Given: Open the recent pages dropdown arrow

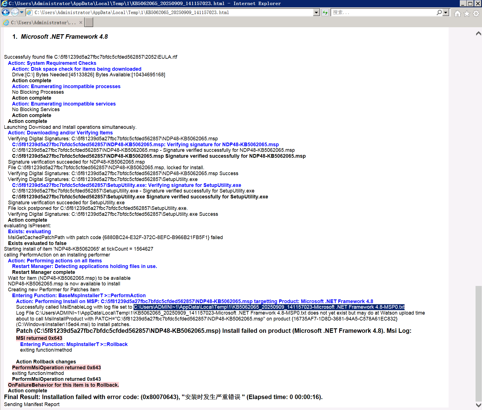Looking at the screenshot, I should (22, 12).
